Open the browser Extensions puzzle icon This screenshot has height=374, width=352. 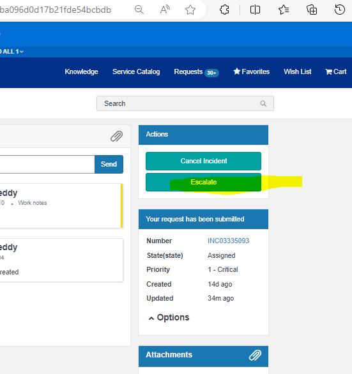(224, 10)
